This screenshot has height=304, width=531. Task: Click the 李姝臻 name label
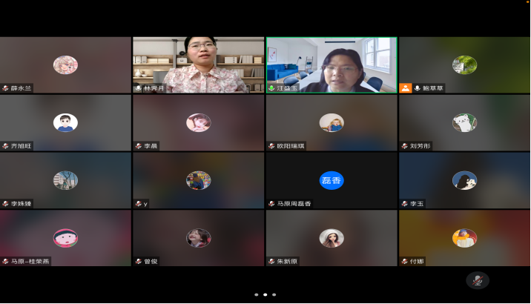22,203
